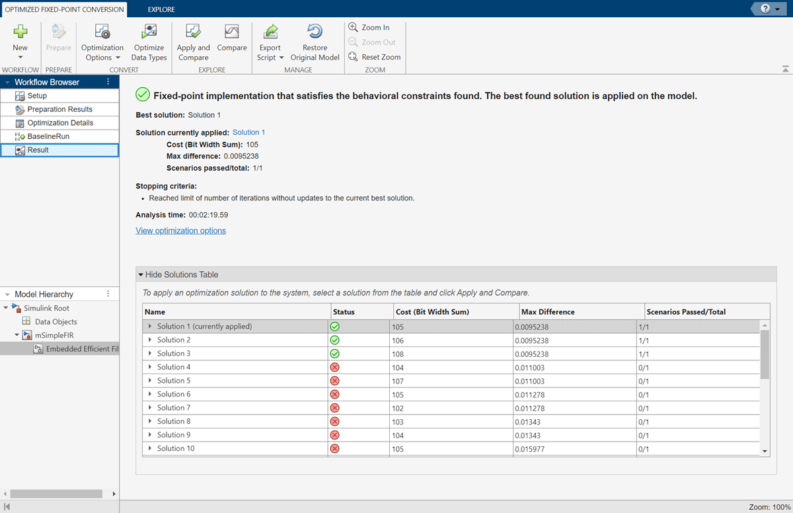The width and height of the screenshot is (793, 513).
Task: Expand the Solution 2 row arrow
Action: (150, 340)
